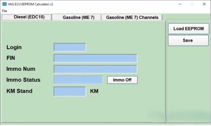Switch to the Diesel (EDC15) tab

[27, 17]
